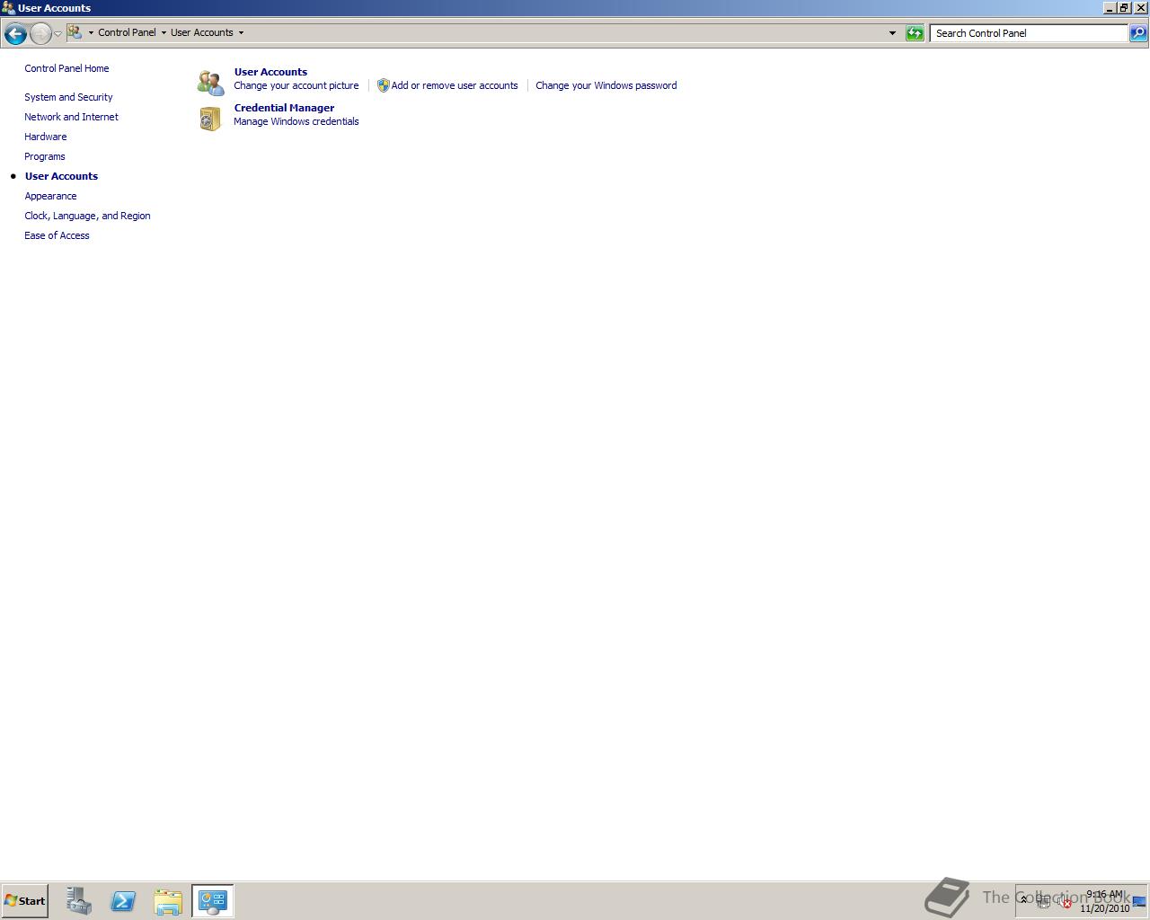Open the Credential Manager heading link

click(284, 108)
